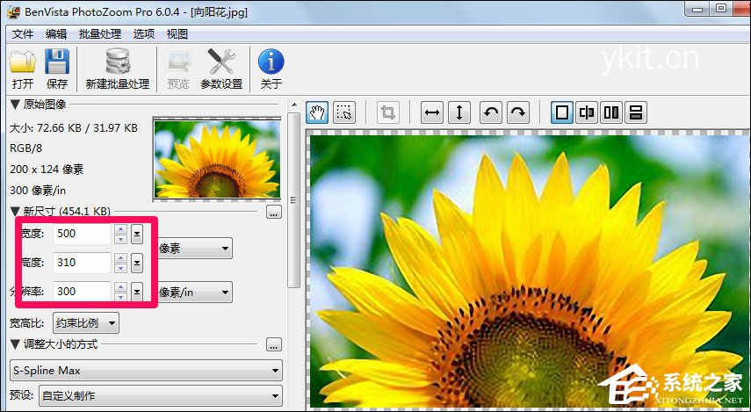
Task: Flip image vertically with arrow icon
Action: click(x=459, y=112)
